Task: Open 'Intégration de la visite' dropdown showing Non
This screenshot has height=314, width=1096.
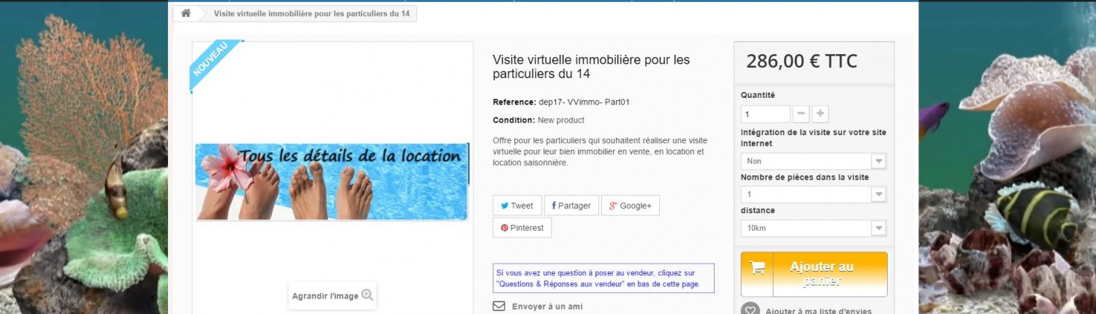Action: point(813,161)
